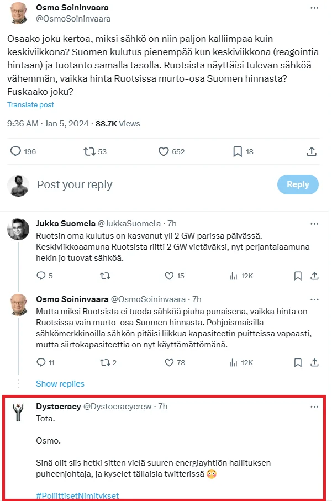Open more menu on Jukka Suomela's reply
The width and height of the screenshot is (332, 501).
click(x=314, y=224)
